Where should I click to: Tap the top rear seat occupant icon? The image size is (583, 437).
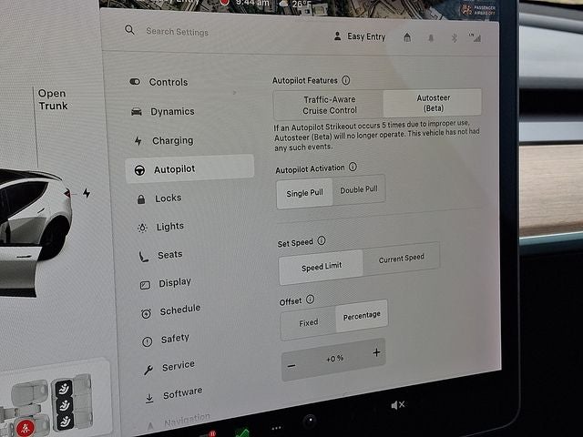coord(64,389)
